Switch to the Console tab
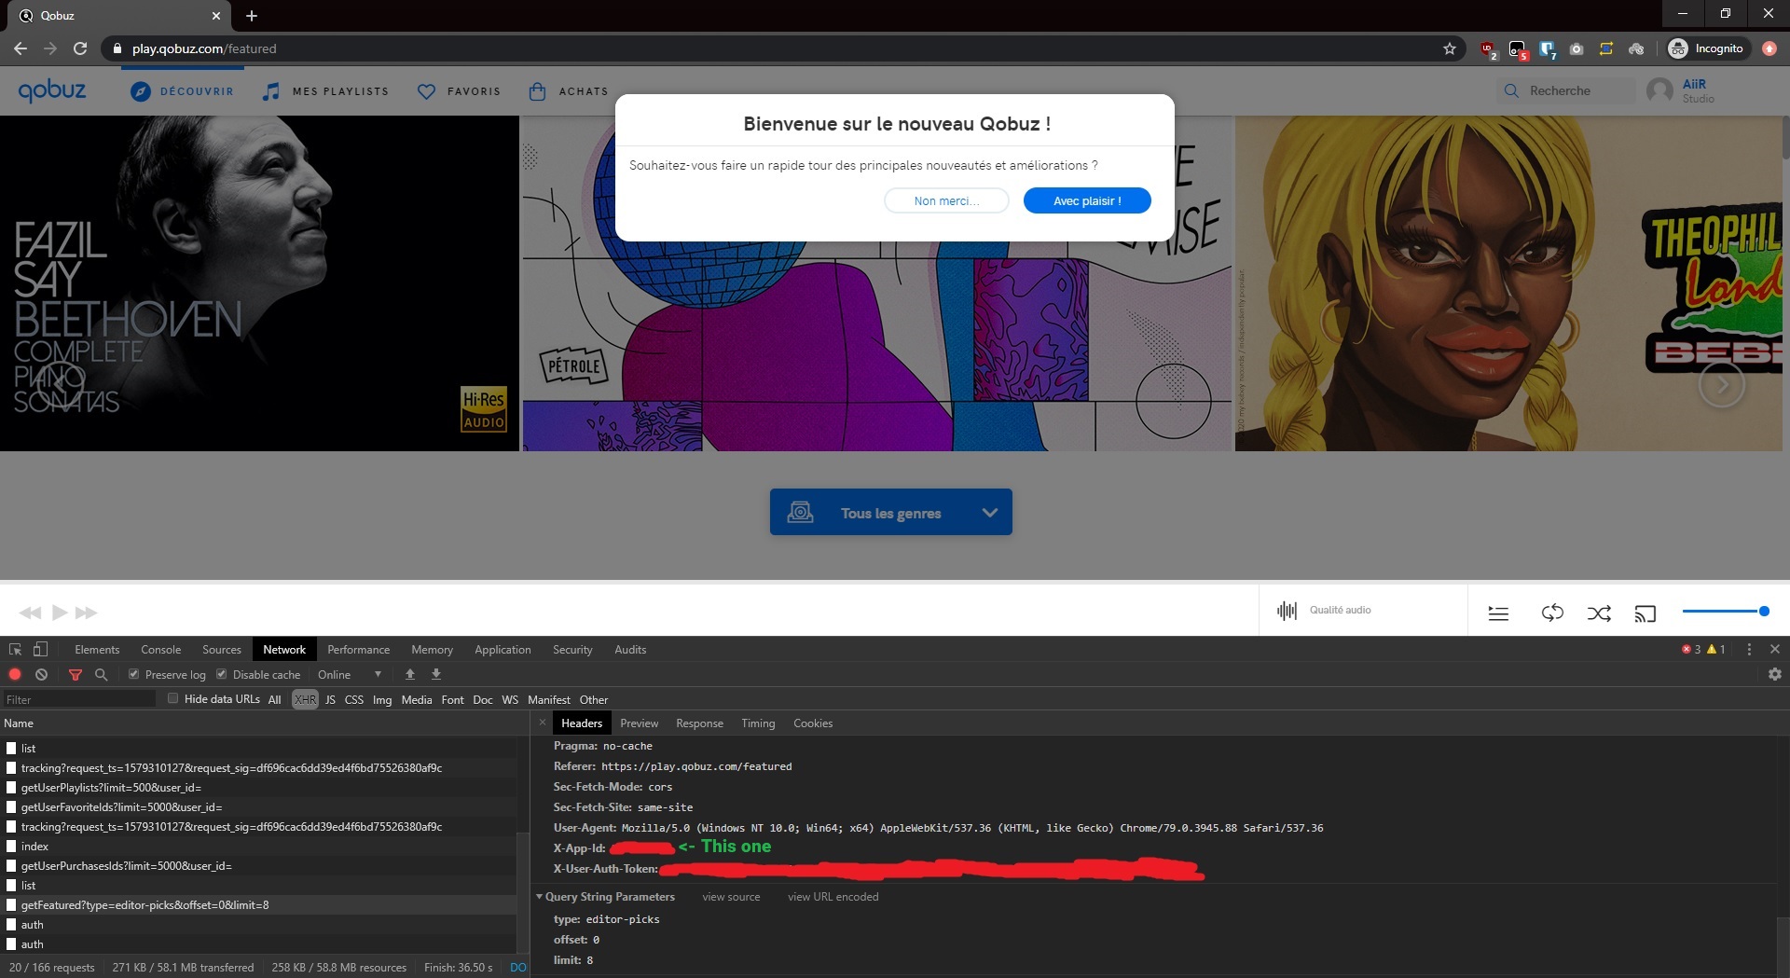The height and width of the screenshot is (978, 1790). click(160, 649)
